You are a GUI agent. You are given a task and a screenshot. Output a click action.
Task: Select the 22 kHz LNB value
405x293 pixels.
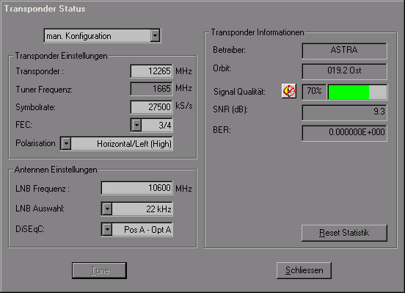(158, 209)
